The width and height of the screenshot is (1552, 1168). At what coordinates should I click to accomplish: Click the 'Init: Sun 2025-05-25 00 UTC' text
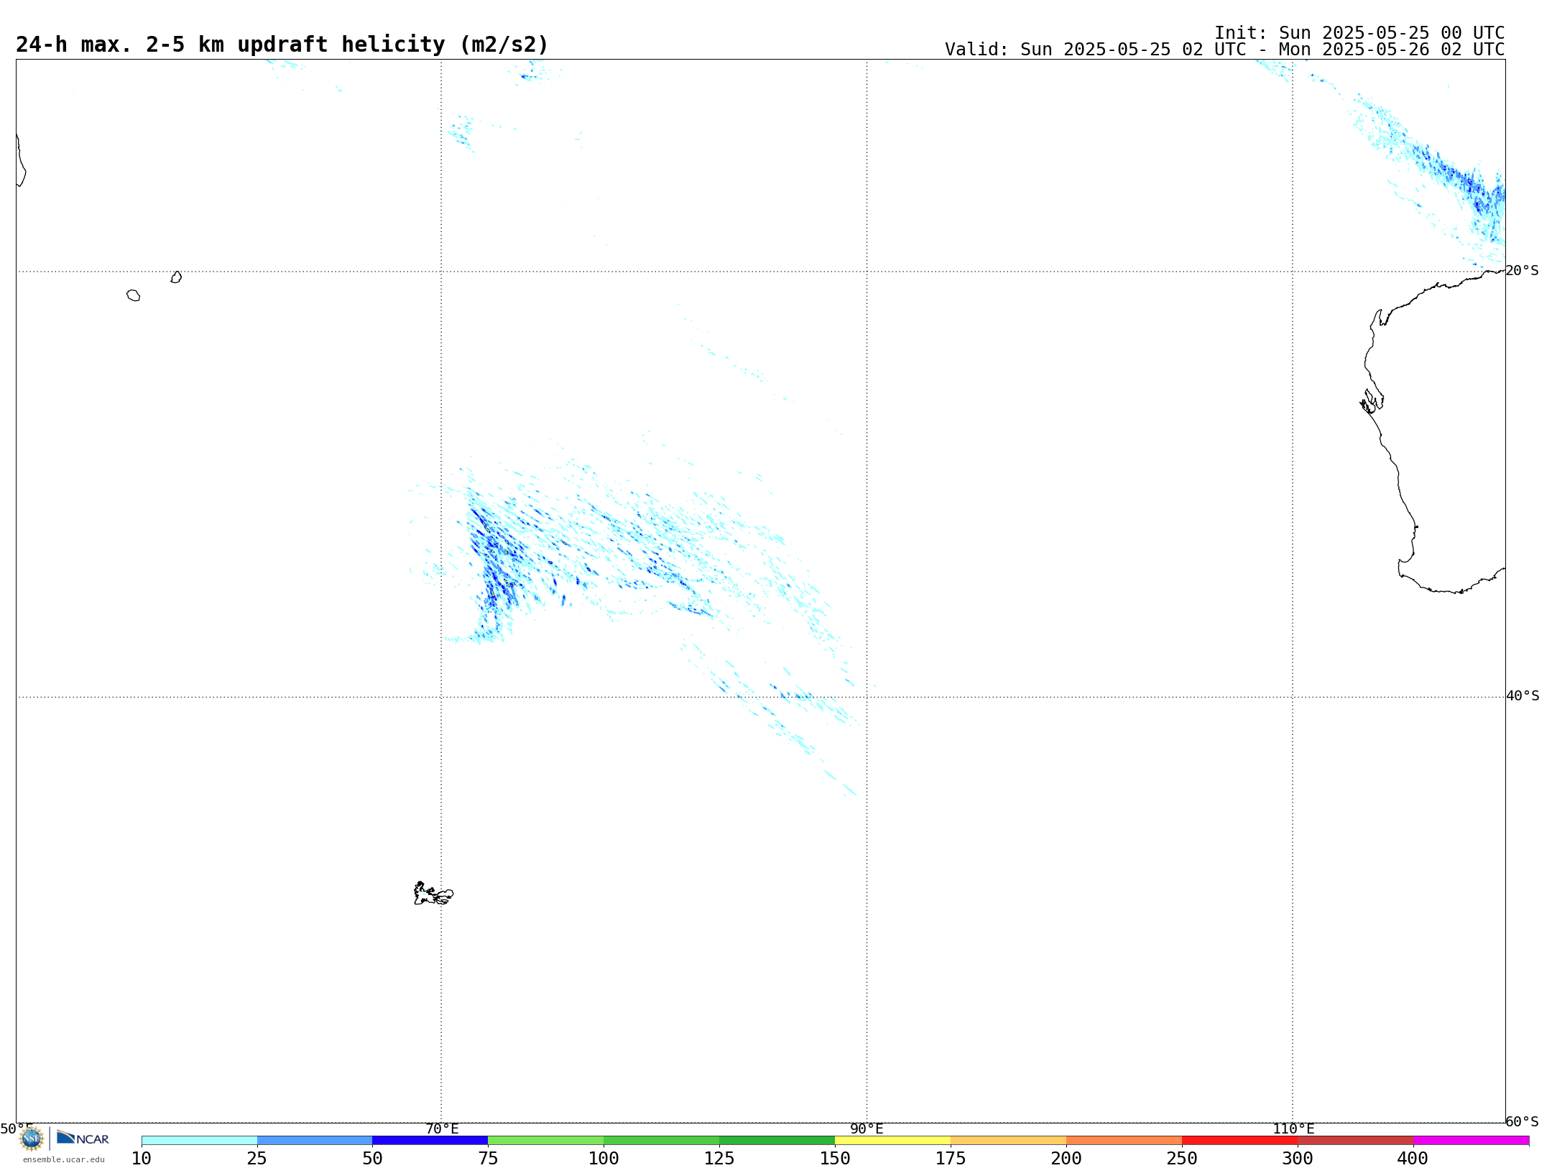(x=1359, y=33)
